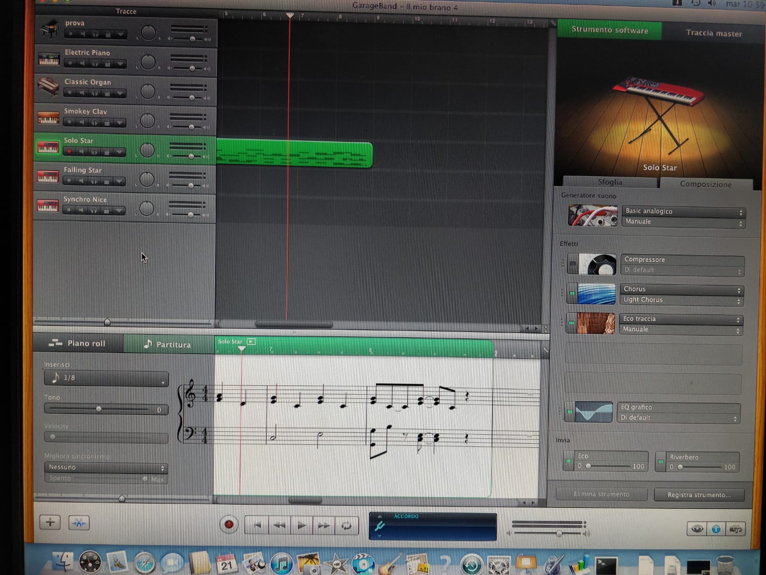Click the EQ grafico curve thumbnail
The width and height of the screenshot is (766, 575).
tap(594, 412)
